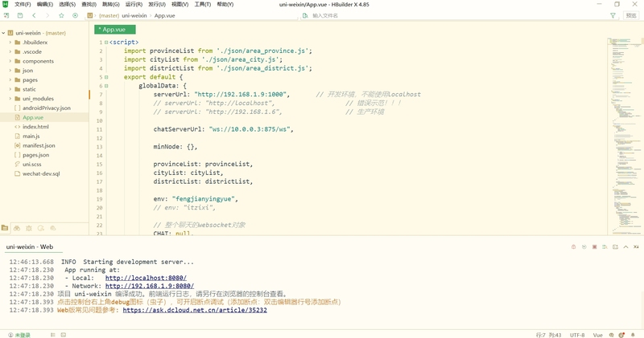Open the http://localhost:8080/ link
The width and height of the screenshot is (644, 338).
146,278
